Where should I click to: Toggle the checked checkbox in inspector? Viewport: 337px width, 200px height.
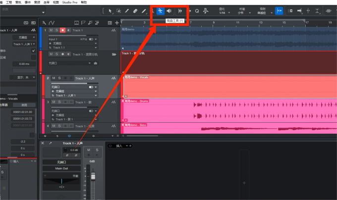33,51
